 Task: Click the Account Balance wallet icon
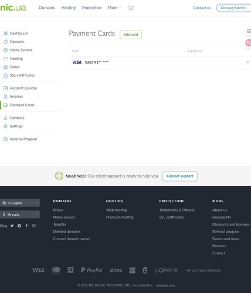coord(6,88)
